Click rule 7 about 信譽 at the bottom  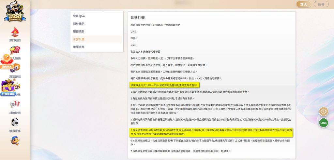(x=180, y=151)
